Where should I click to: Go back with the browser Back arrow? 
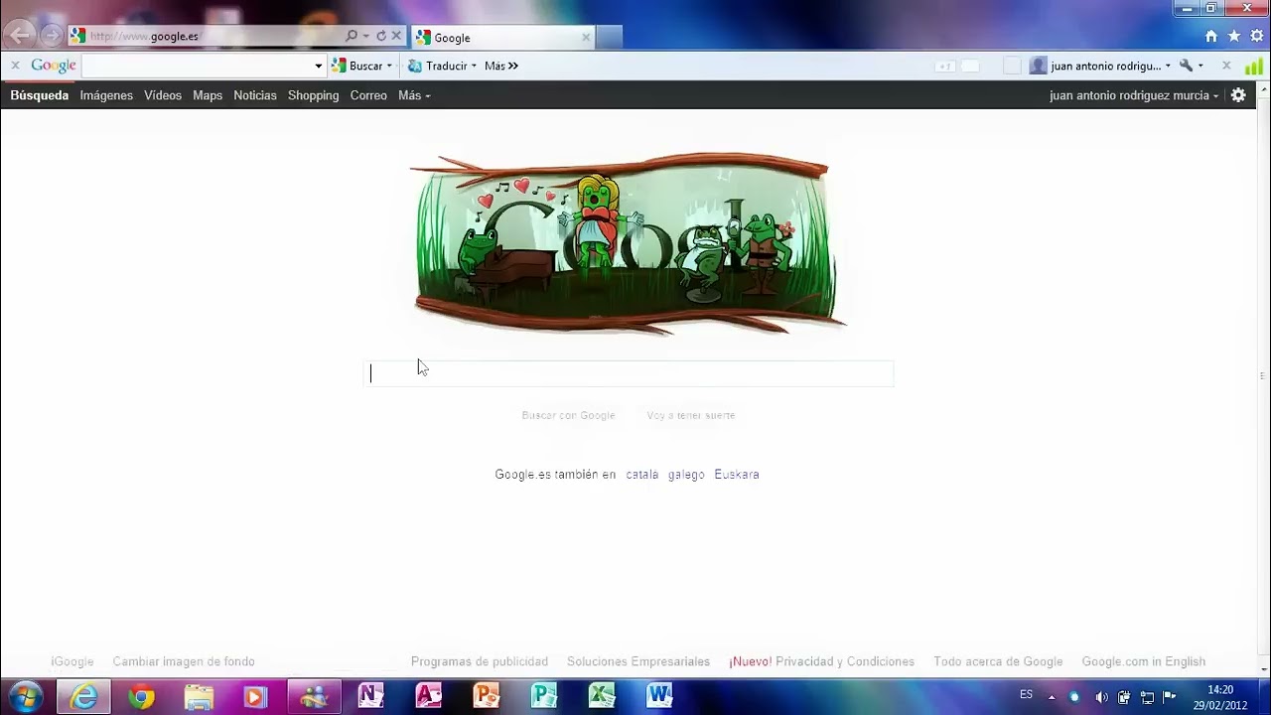pyautogui.click(x=19, y=36)
